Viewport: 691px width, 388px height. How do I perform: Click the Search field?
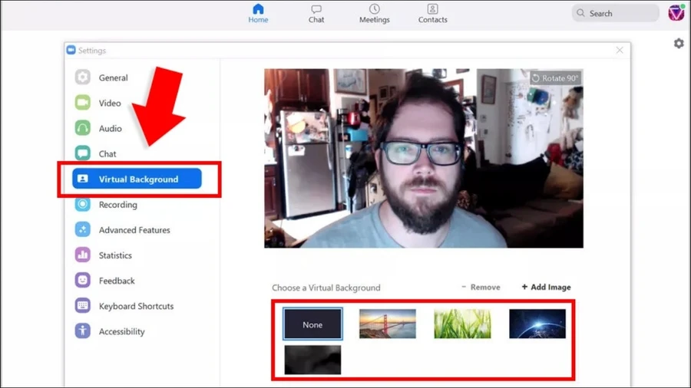(615, 13)
